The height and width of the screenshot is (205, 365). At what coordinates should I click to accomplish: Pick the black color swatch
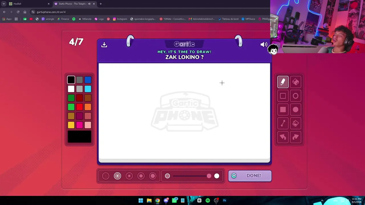pyautogui.click(x=71, y=80)
